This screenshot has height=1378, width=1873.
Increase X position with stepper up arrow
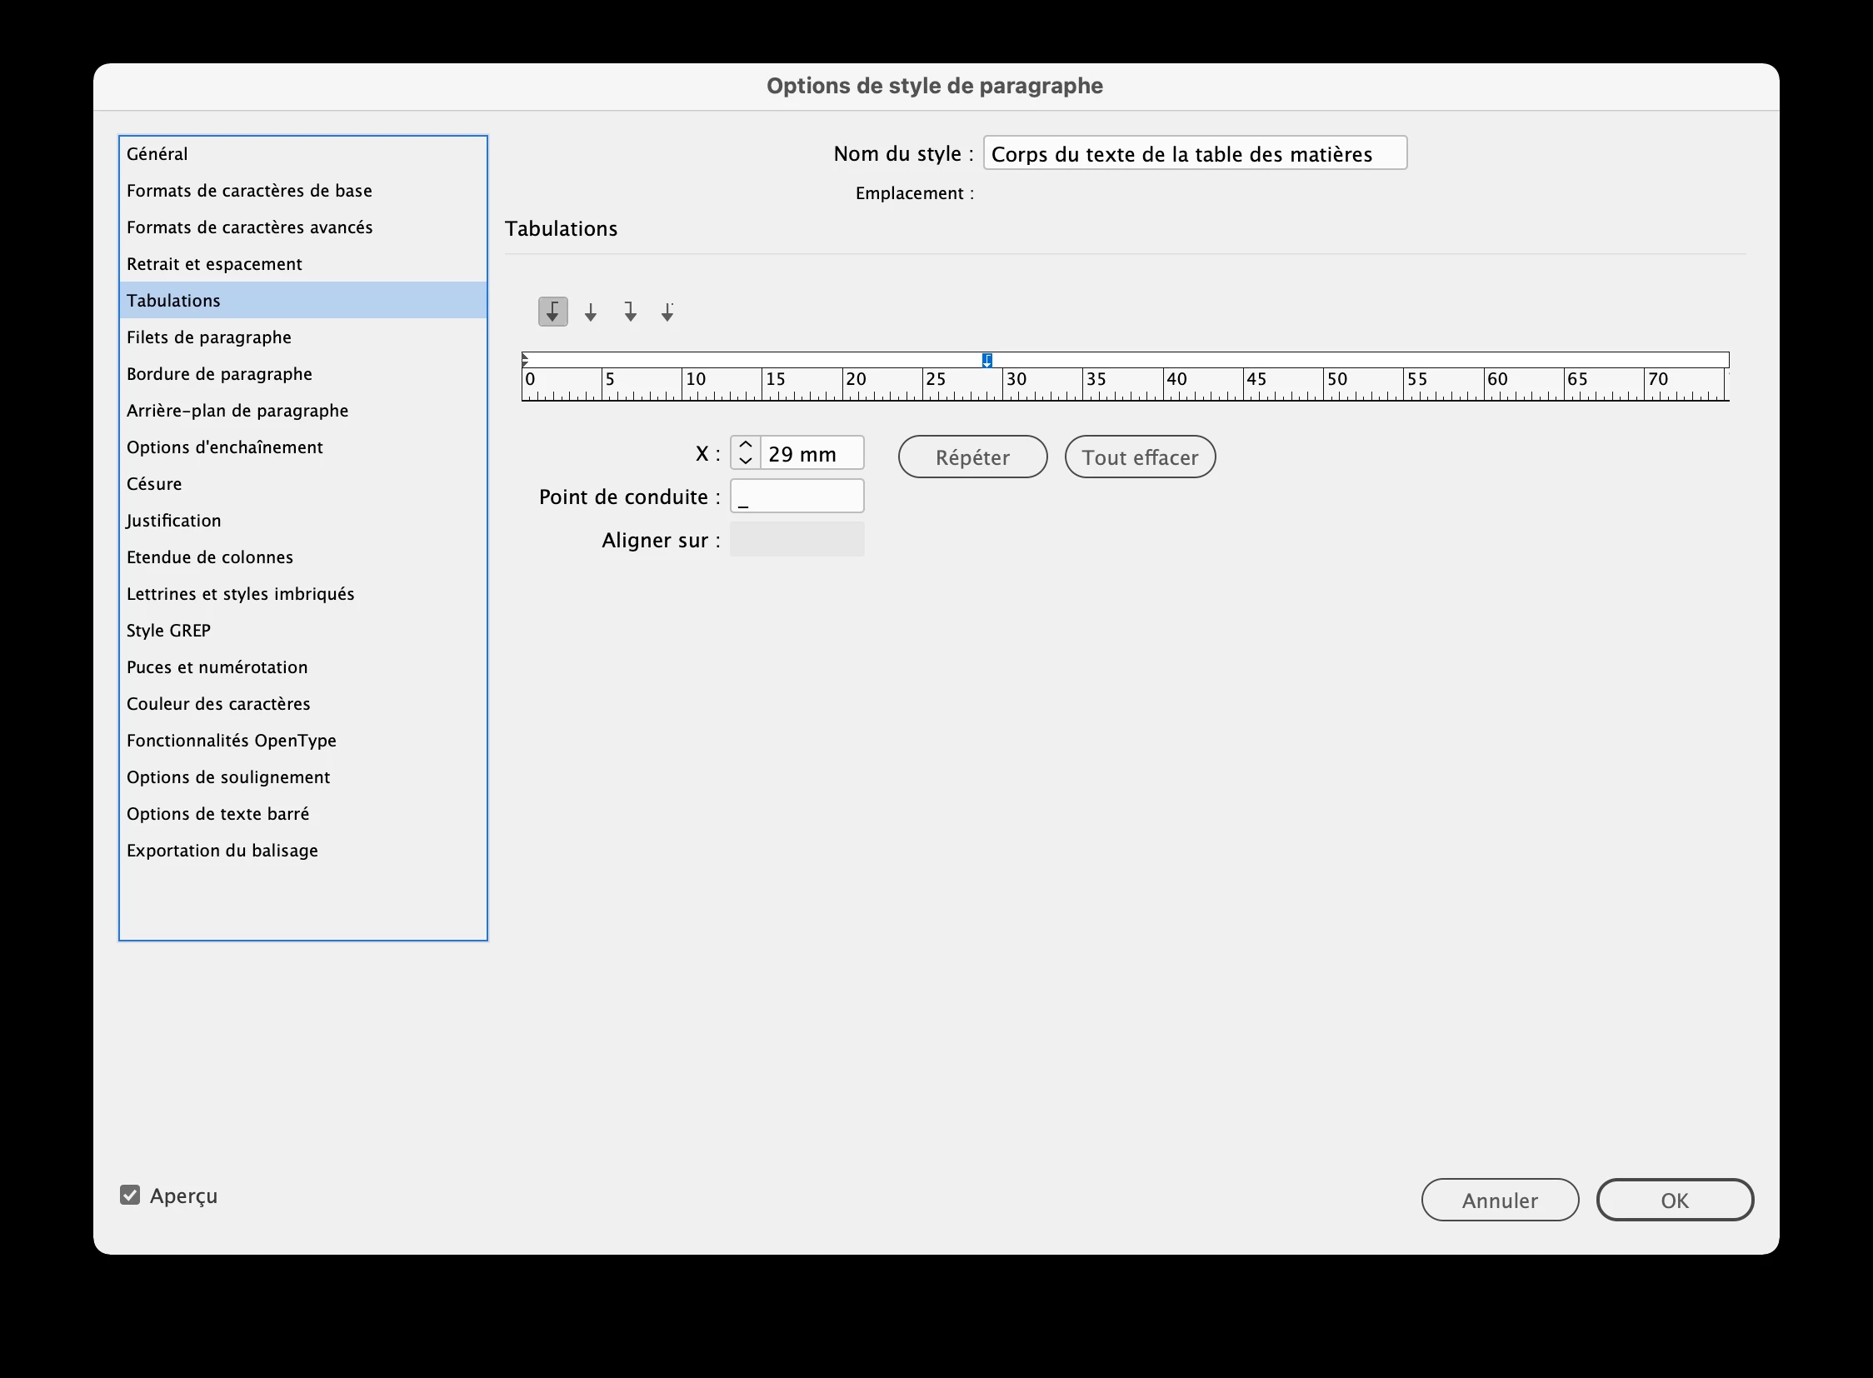745,445
